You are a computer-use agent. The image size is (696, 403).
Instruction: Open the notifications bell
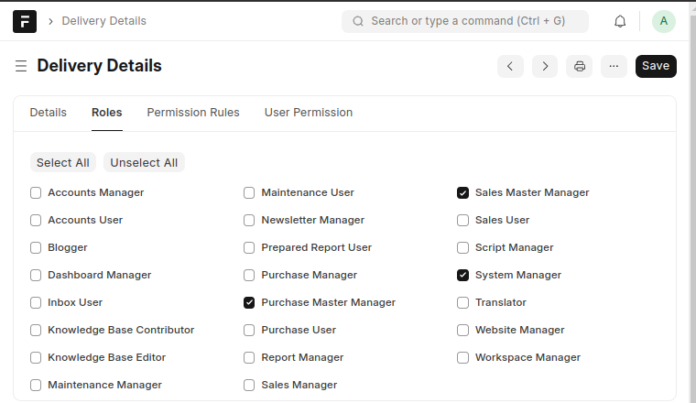(620, 21)
